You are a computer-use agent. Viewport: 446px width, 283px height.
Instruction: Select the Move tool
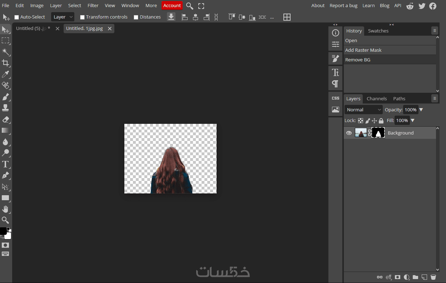click(5, 30)
